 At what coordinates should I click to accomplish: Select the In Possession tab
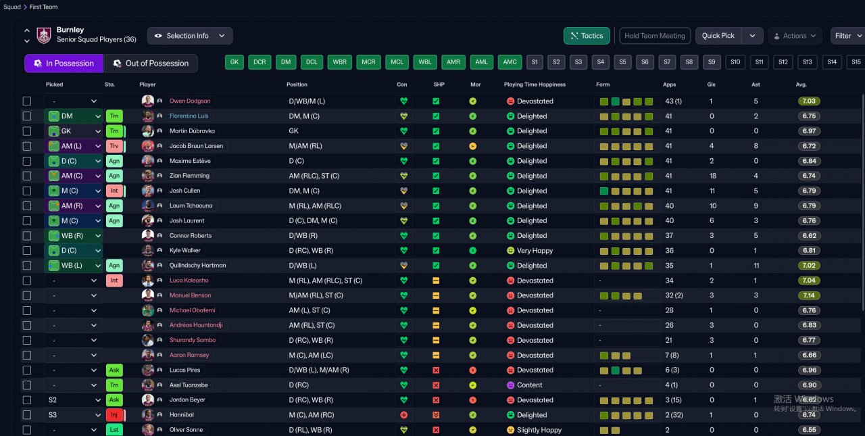[x=64, y=64]
